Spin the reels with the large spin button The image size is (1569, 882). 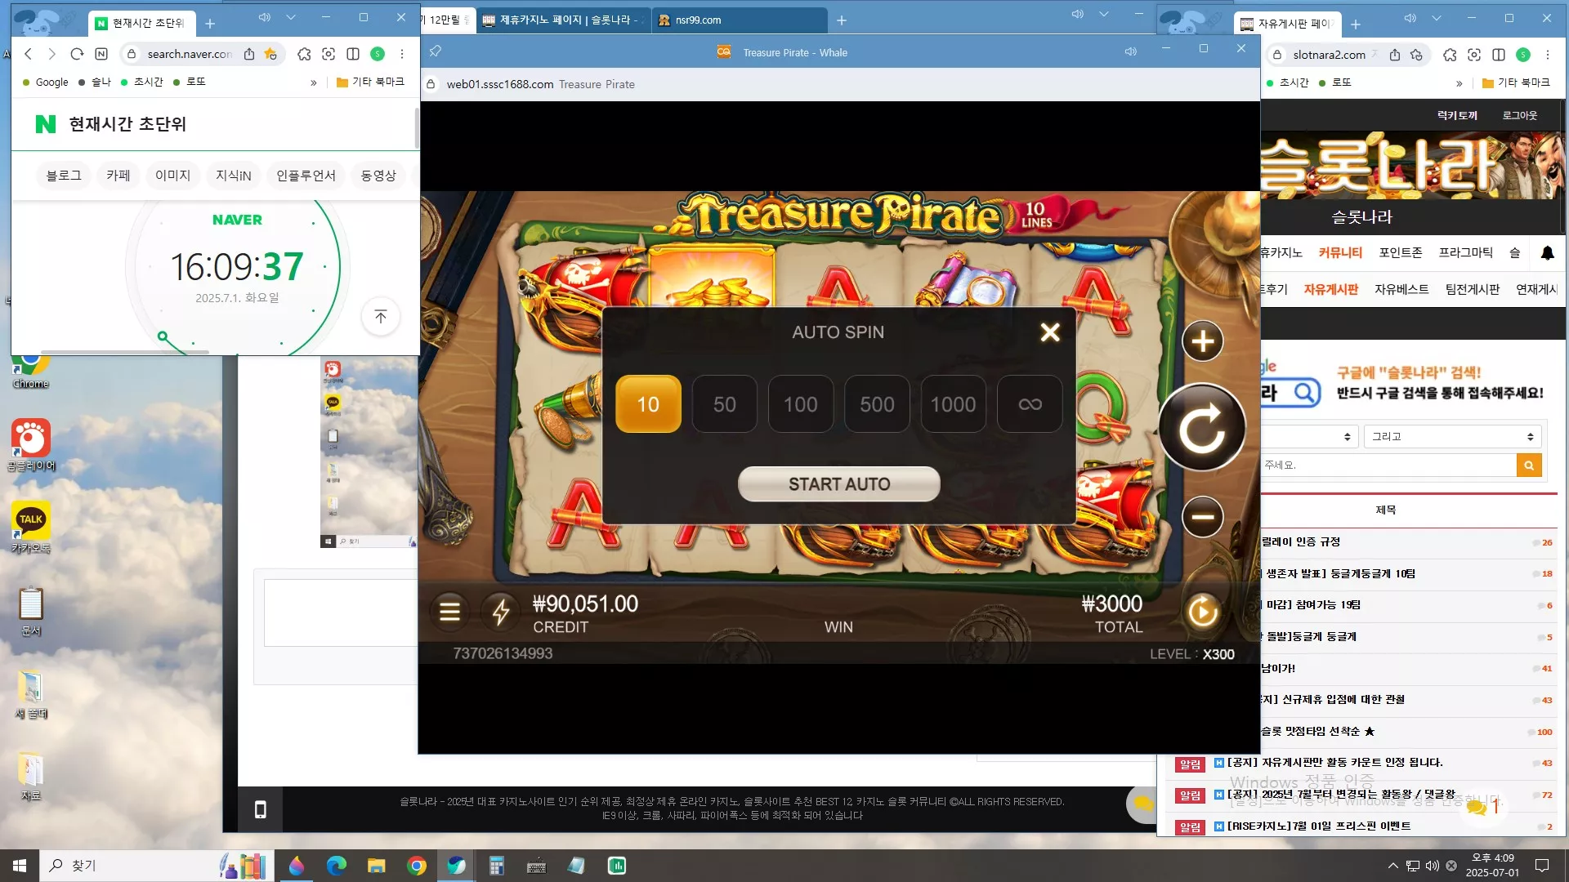(1202, 428)
